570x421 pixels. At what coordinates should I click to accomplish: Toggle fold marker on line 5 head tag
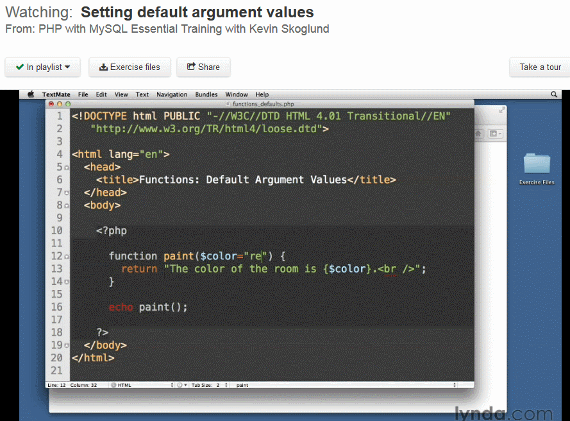tap(67, 168)
